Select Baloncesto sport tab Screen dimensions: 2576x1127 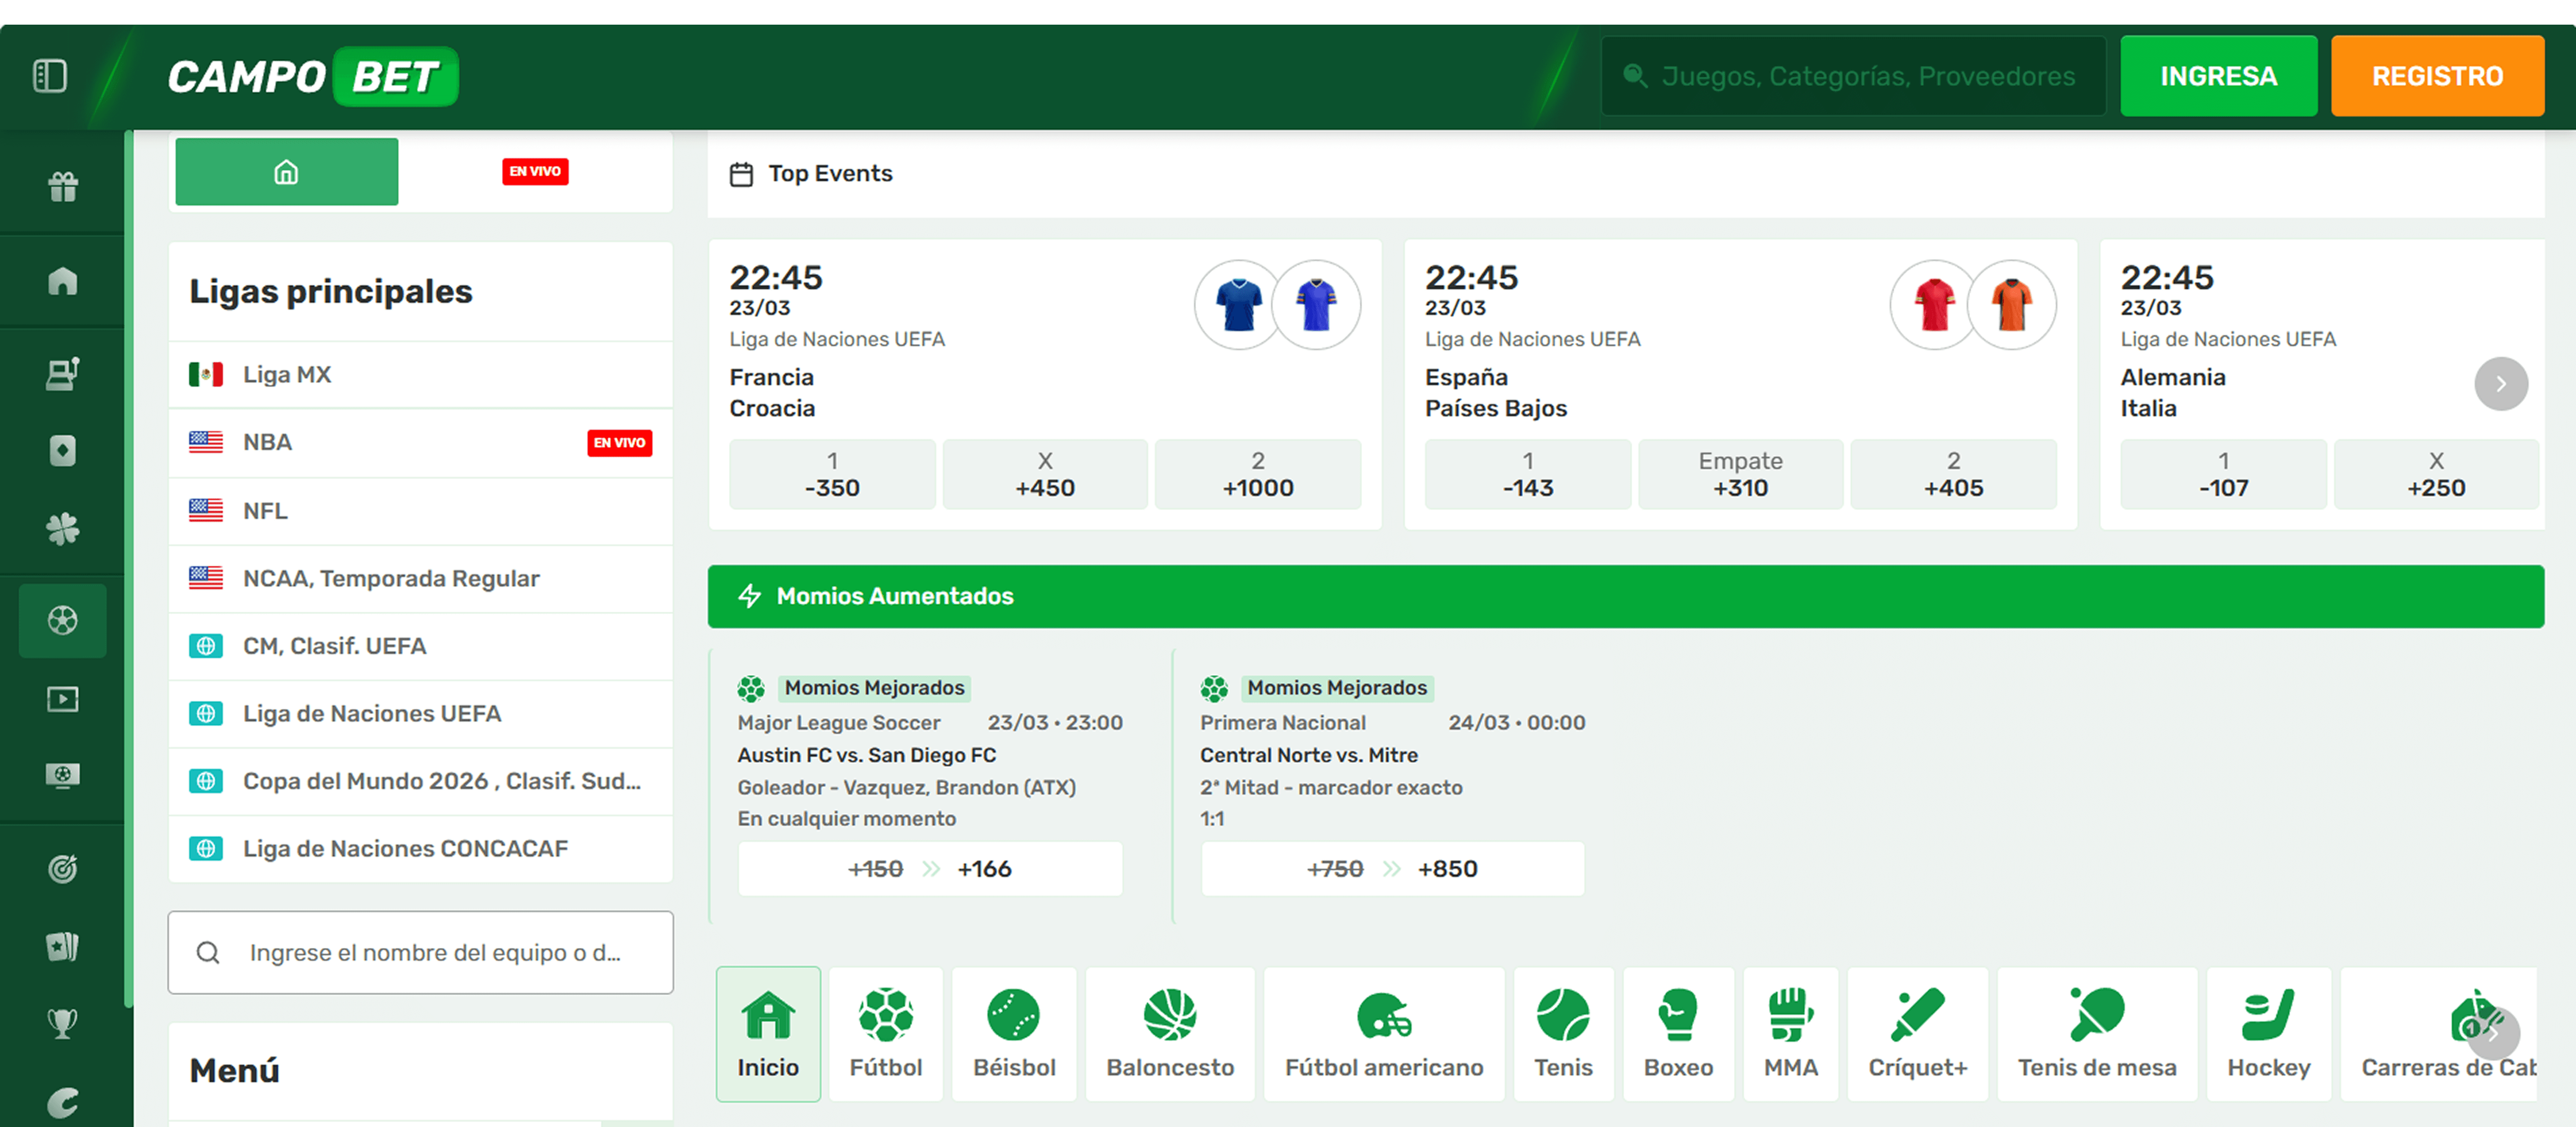tap(1170, 1034)
